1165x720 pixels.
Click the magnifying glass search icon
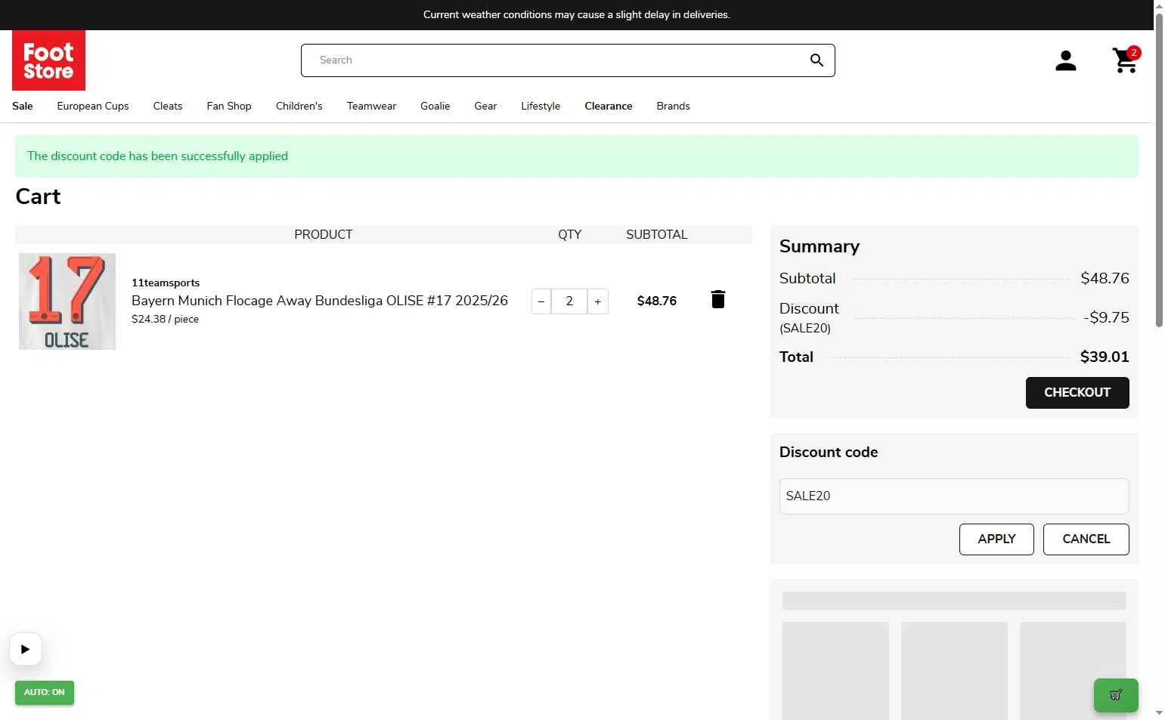816,60
